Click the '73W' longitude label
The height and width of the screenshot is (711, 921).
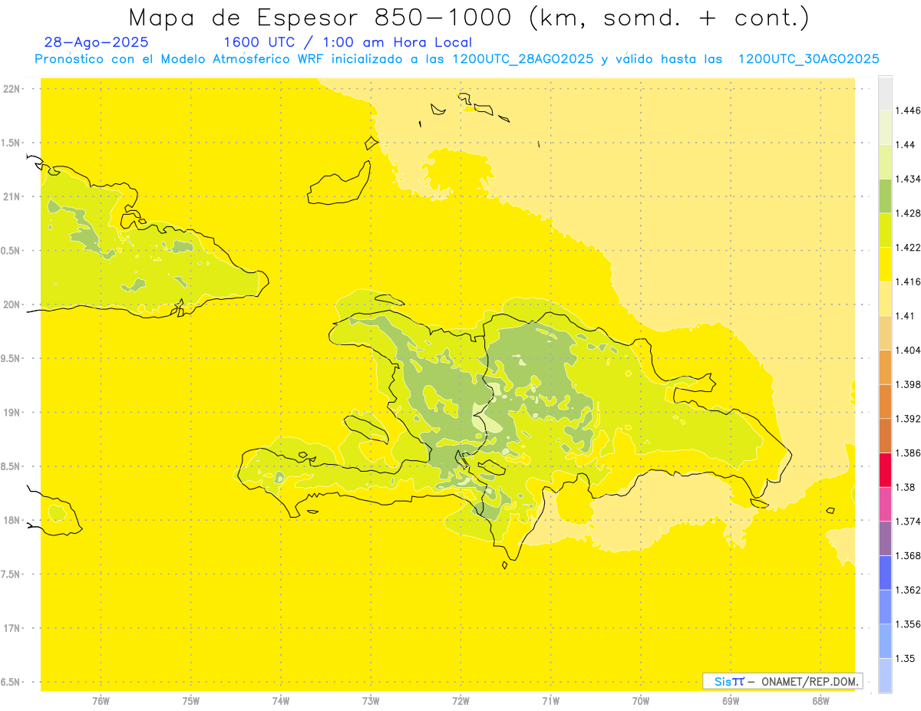tap(371, 700)
